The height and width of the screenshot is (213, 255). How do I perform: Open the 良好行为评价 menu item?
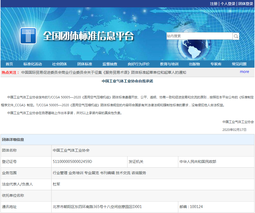139,64
